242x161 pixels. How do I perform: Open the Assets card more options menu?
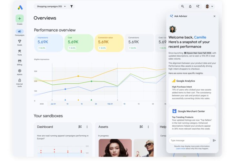[x=148, y=127]
